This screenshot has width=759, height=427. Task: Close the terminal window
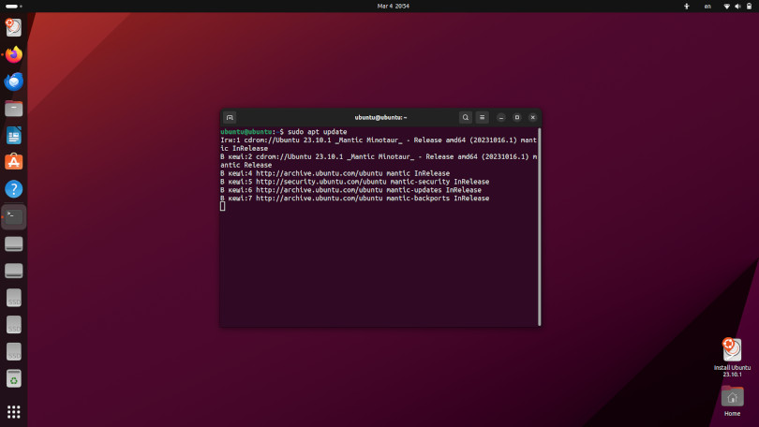point(532,117)
